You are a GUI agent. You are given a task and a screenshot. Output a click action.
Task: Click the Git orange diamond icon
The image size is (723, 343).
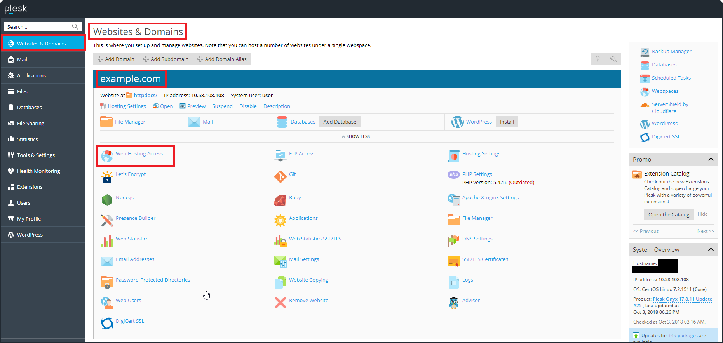[x=280, y=177]
